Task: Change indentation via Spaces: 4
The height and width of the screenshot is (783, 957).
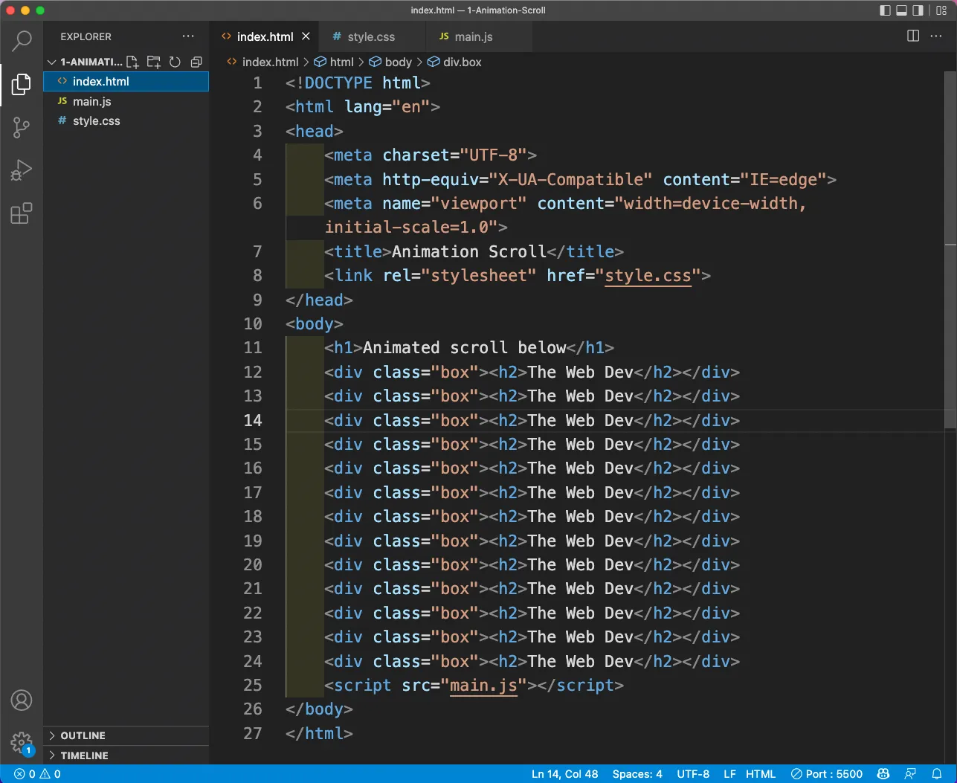Action: click(637, 774)
